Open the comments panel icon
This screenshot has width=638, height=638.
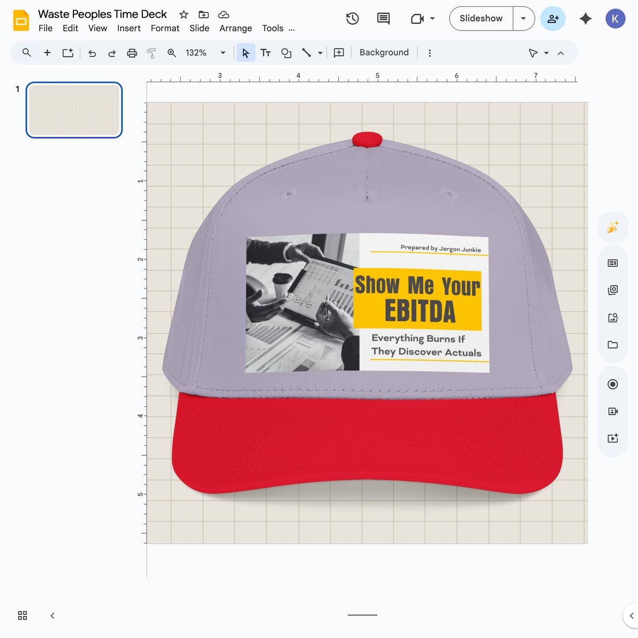pyautogui.click(x=383, y=19)
